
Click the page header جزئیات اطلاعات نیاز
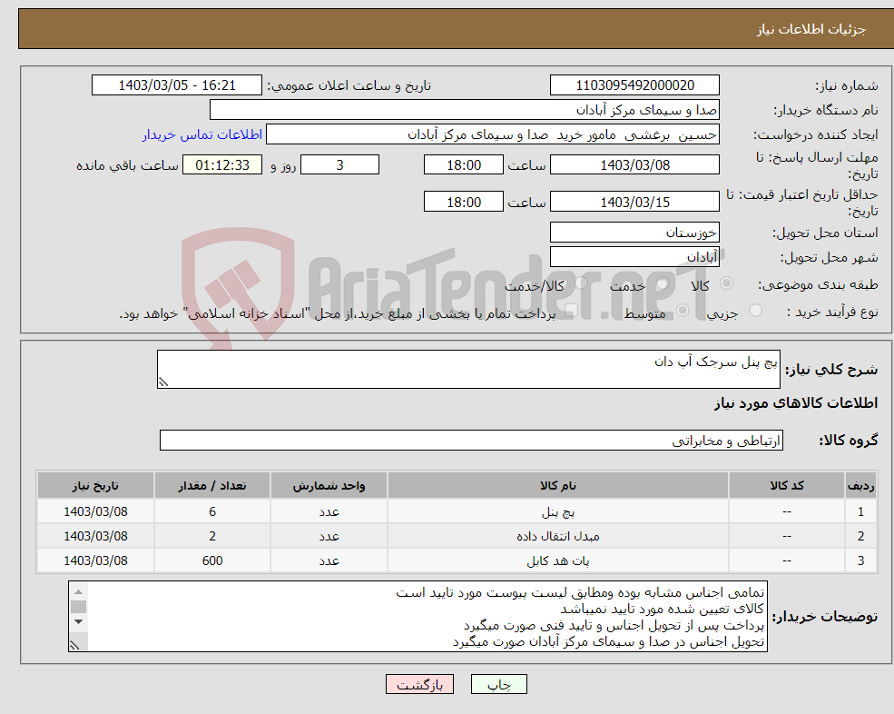tap(810, 29)
